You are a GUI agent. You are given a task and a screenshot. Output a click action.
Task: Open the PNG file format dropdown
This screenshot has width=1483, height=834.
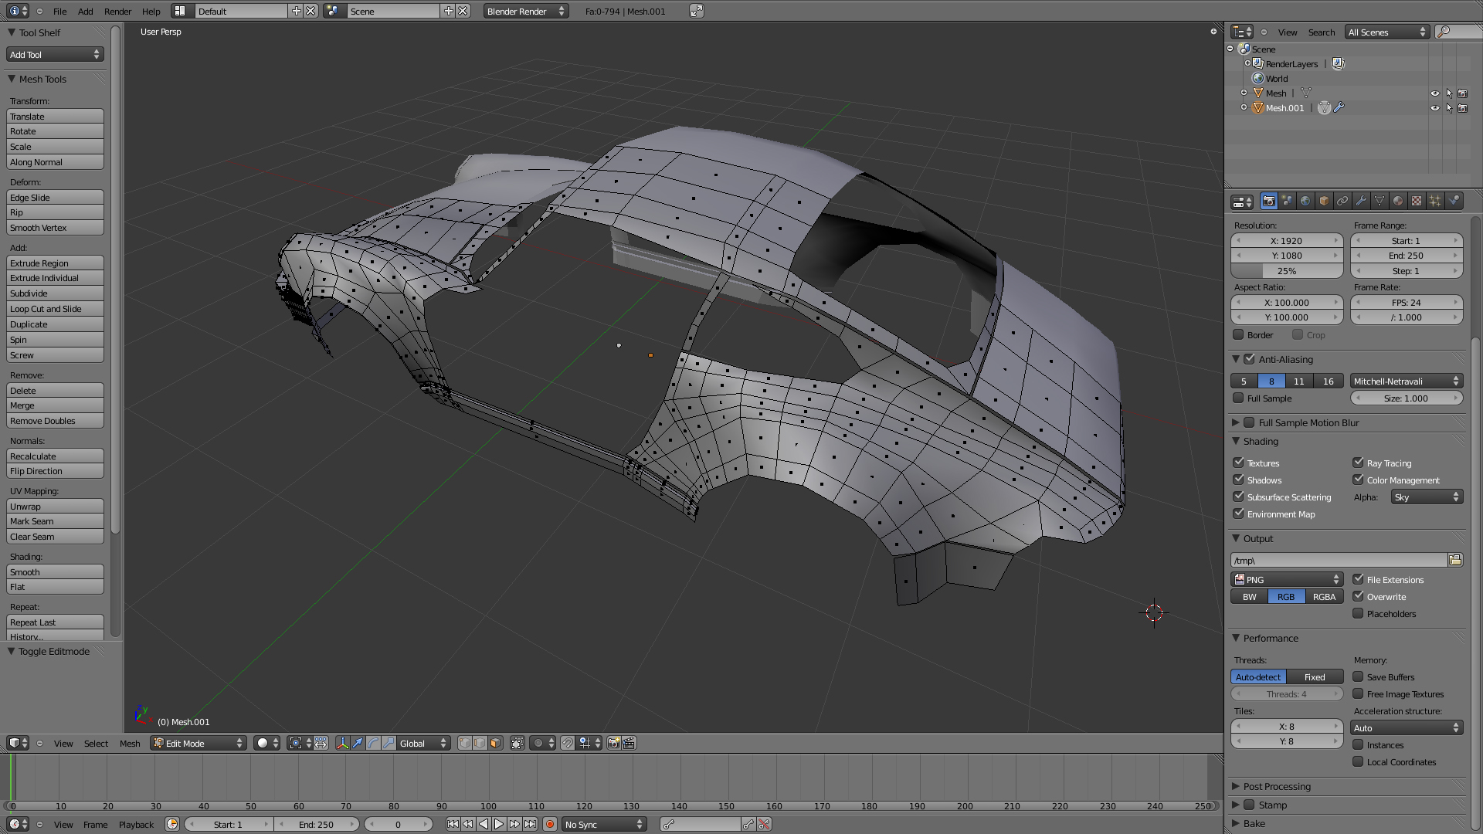(x=1287, y=580)
